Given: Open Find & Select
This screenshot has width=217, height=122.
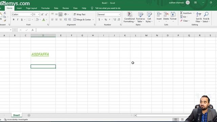Looking at the screenshot, I should coord(206,17).
